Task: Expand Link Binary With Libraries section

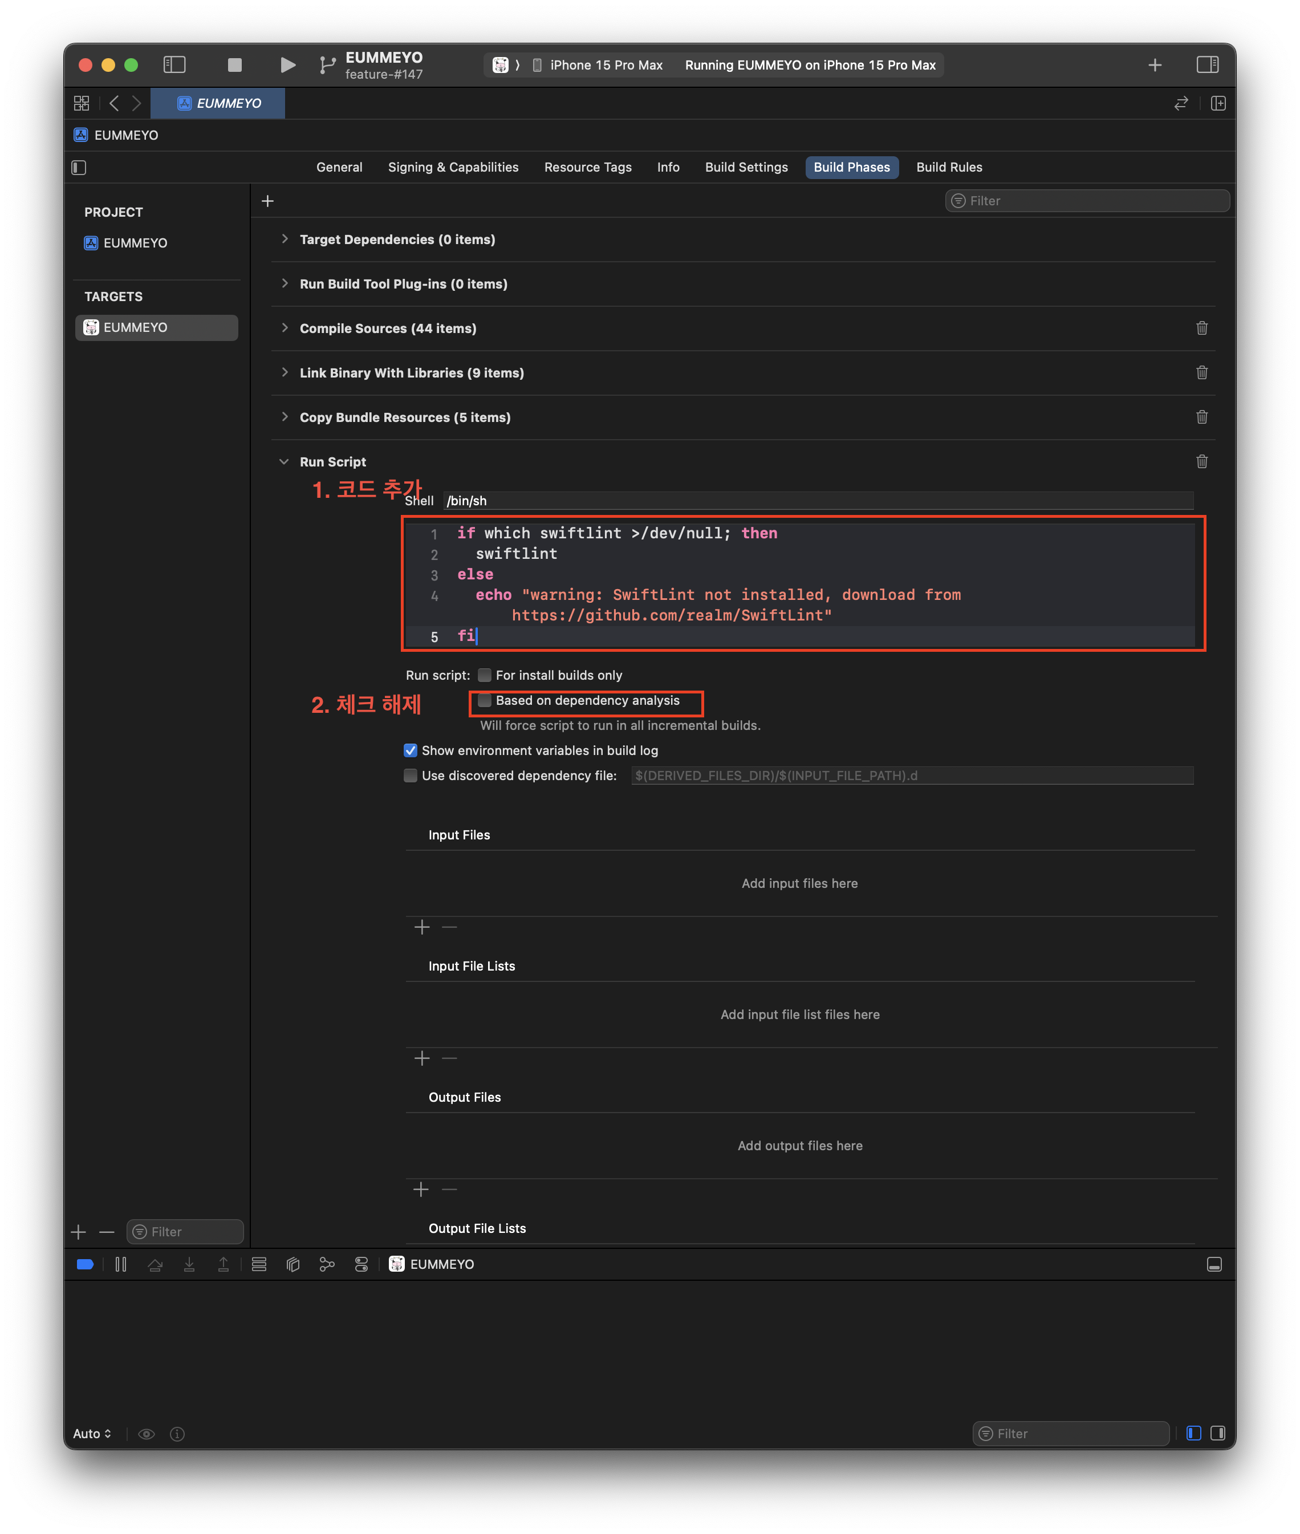Action: 285,371
